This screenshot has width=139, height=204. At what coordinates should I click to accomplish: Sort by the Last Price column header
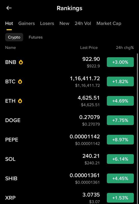[x=89, y=48]
